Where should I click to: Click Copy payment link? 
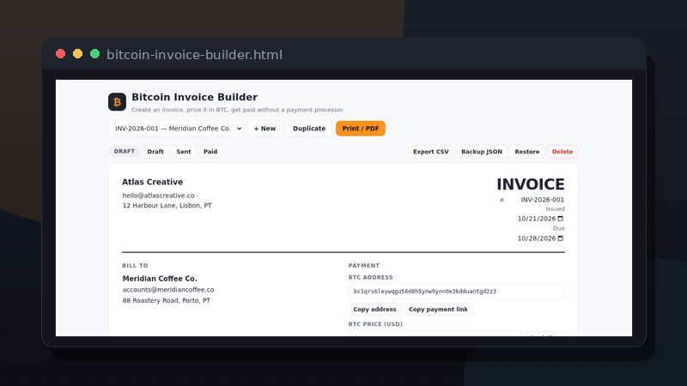(438, 309)
